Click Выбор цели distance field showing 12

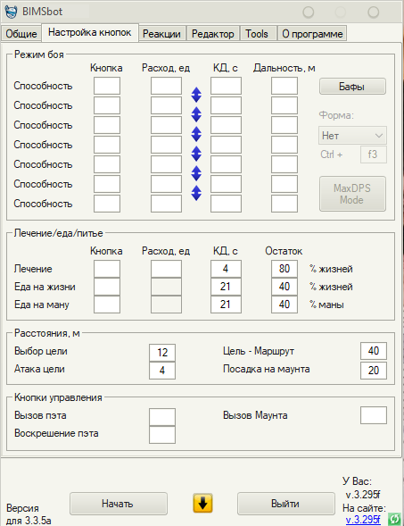point(162,353)
